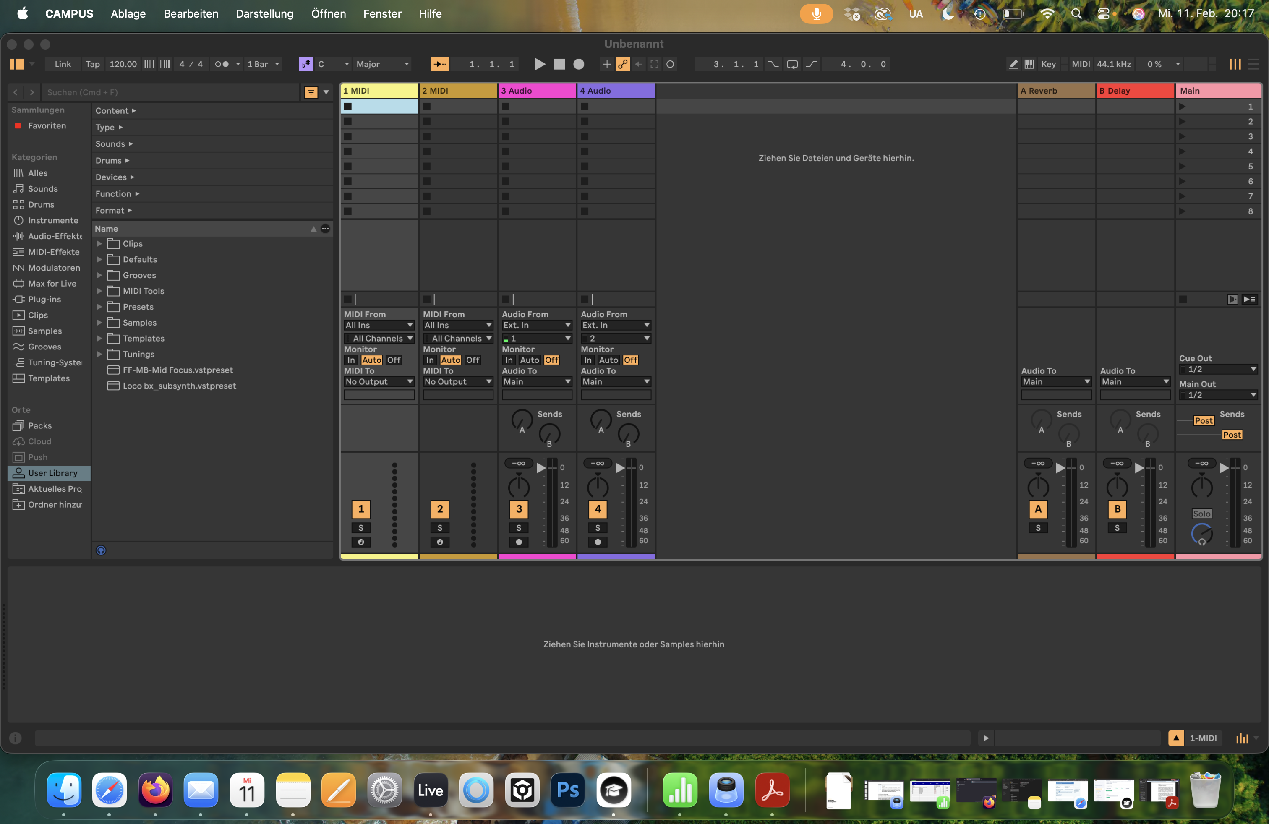Open the MIDI From All Ins dropdown on track 1
The image size is (1269, 824).
pyautogui.click(x=379, y=325)
